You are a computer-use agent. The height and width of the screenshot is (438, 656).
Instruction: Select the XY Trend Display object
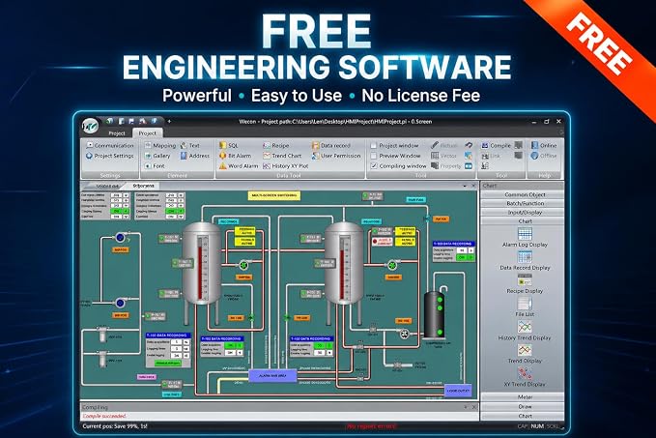coord(525,377)
